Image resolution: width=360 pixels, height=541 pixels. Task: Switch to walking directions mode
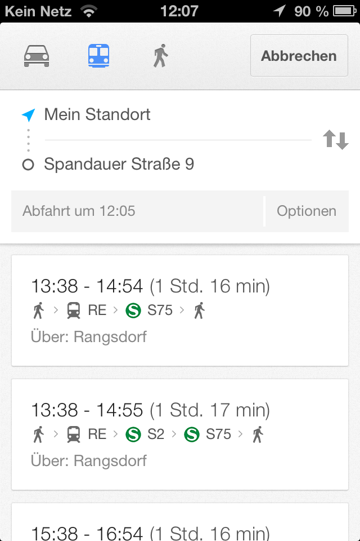161,56
